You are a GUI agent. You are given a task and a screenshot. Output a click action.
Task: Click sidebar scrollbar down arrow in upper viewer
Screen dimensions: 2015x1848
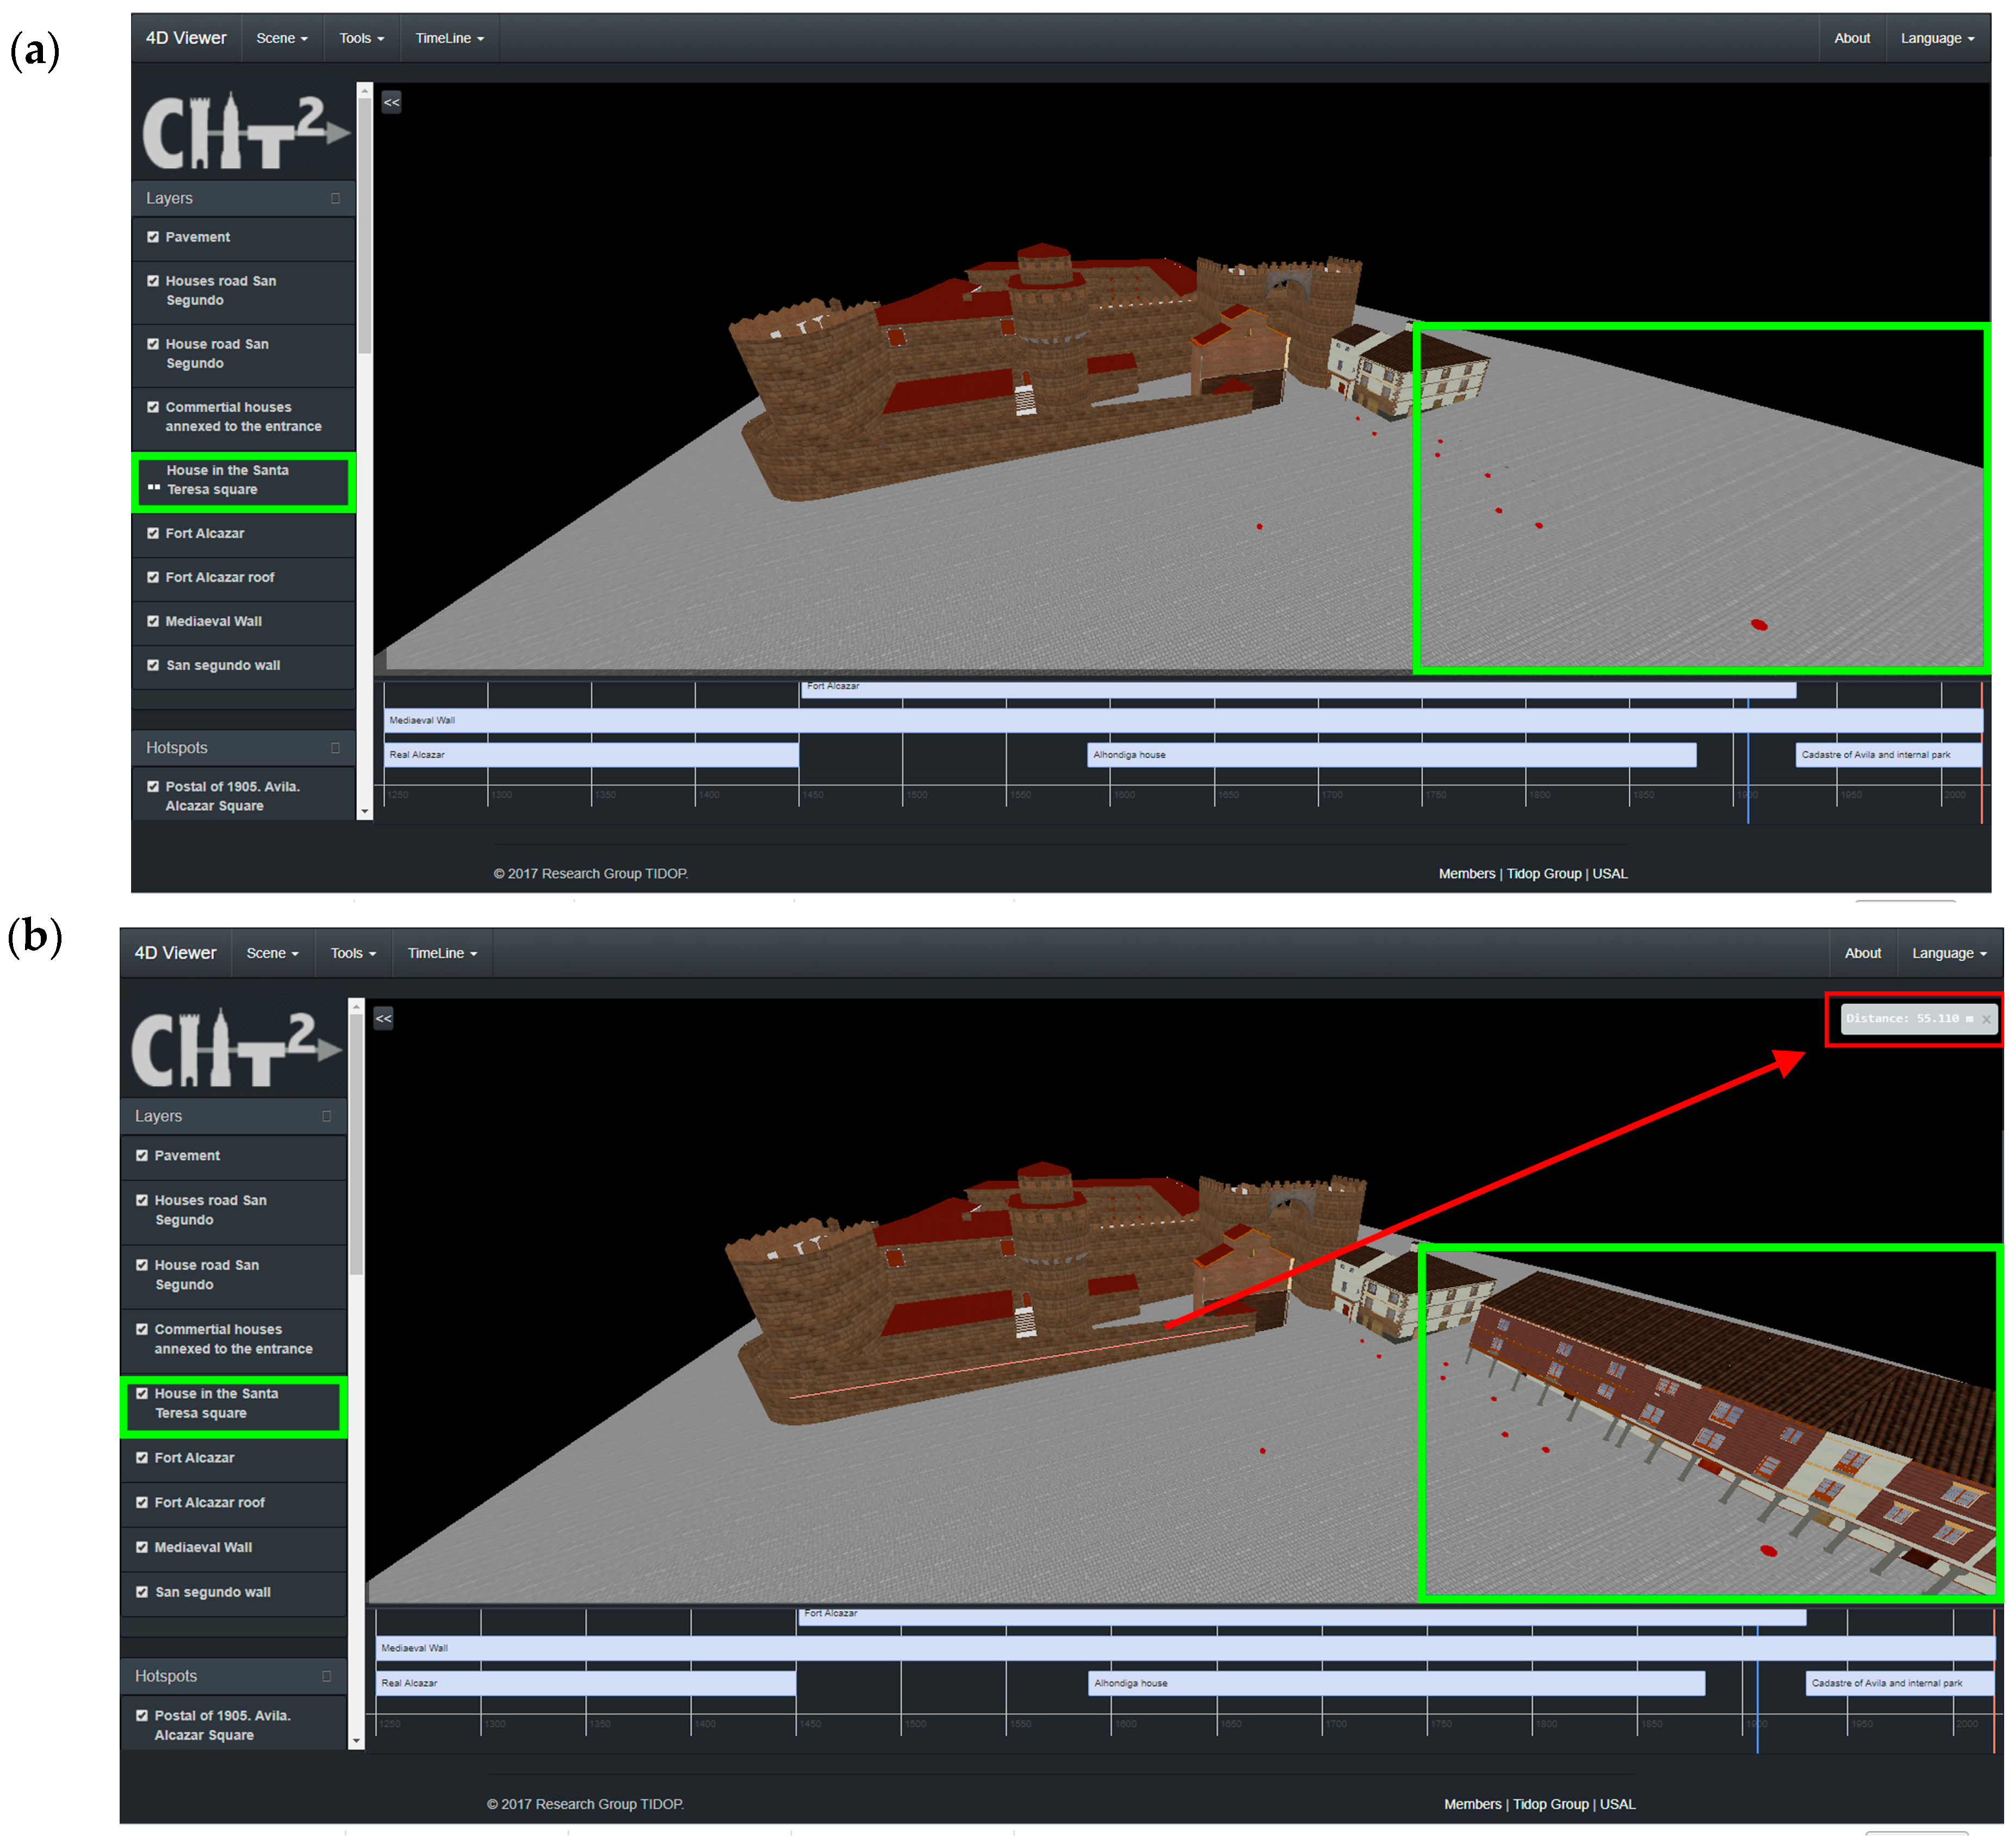tap(364, 811)
